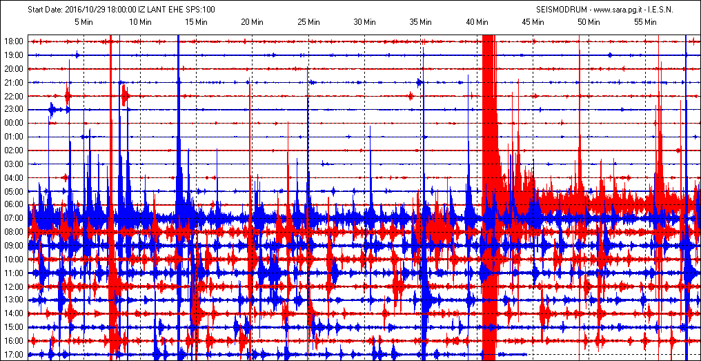Click the 15:00 hour row label
This screenshot has height=361, width=701.
coord(13,327)
